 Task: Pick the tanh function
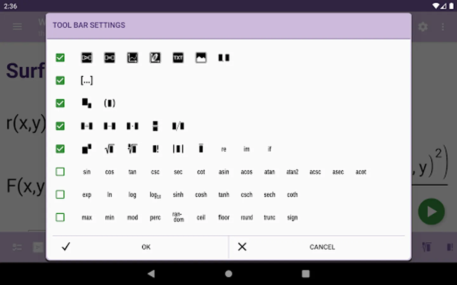click(224, 194)
